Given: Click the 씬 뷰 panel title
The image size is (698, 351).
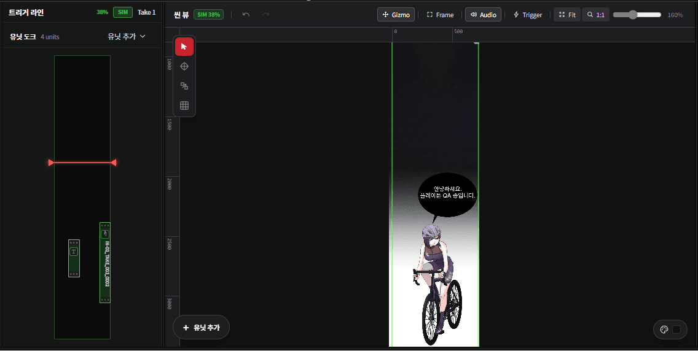Looking at the screenshot, I should pos(181,15).
